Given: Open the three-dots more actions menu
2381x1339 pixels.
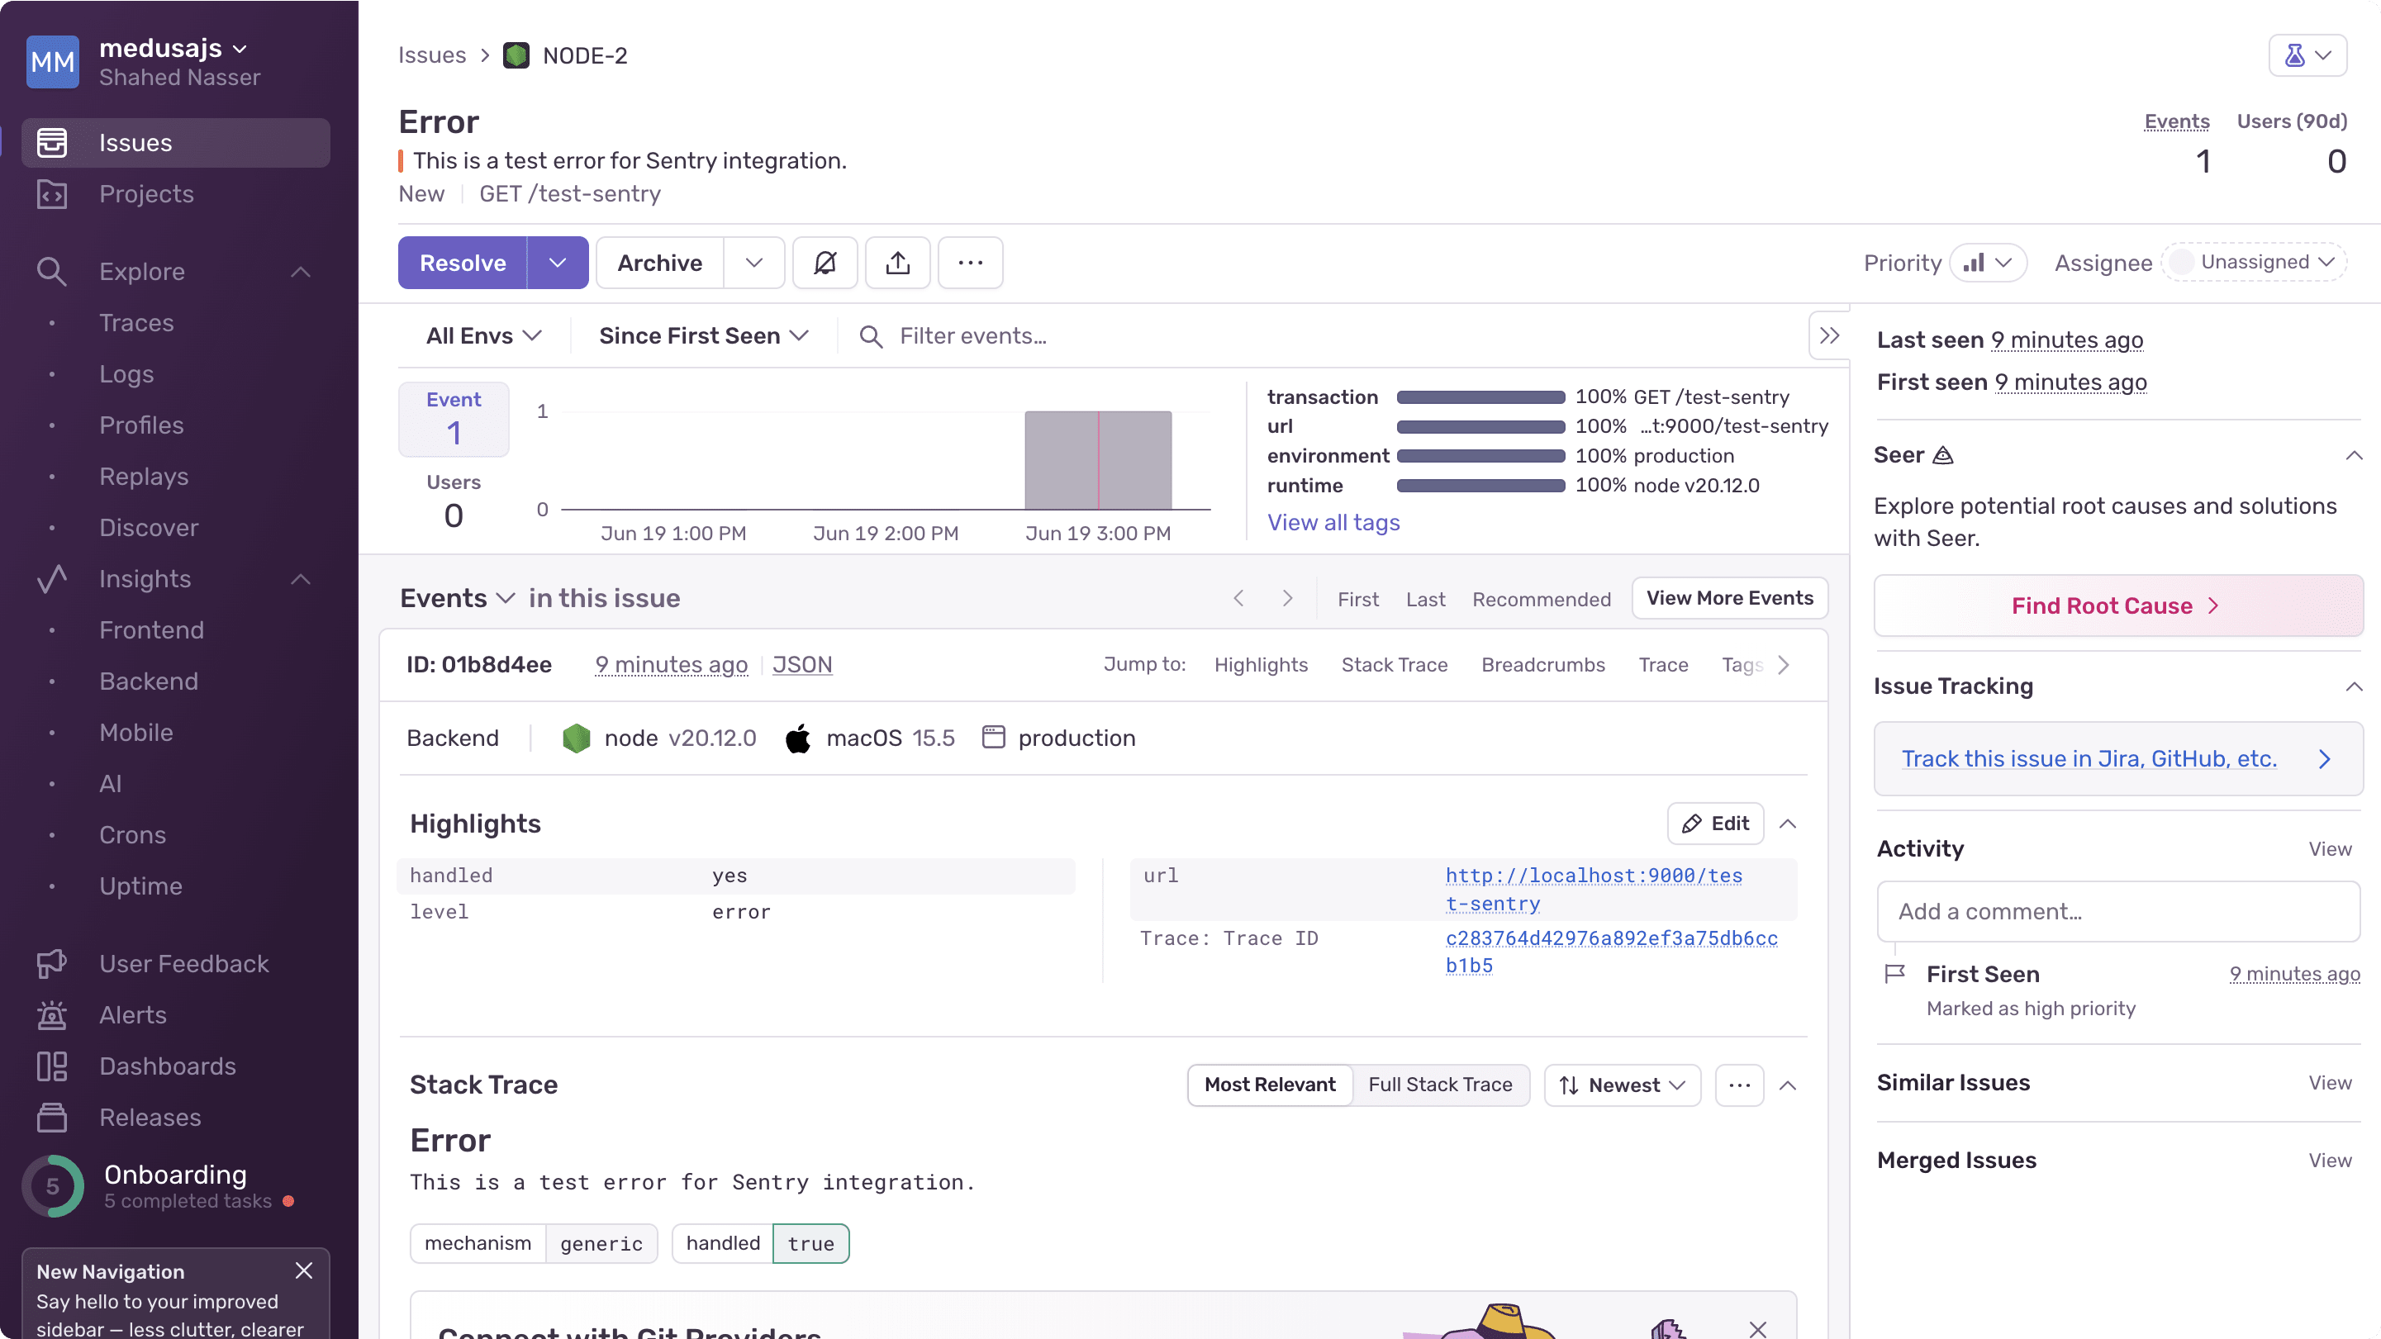Looking at the screenshot, I should point(970,263).
